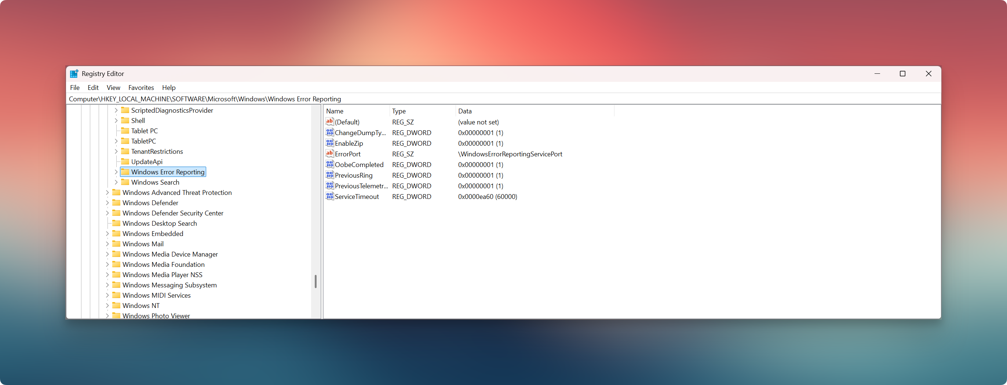This screenshot has height=385, width=1007.
Task: Select the EnableZip DWORD value icon
Action: [x=329, y=143]
